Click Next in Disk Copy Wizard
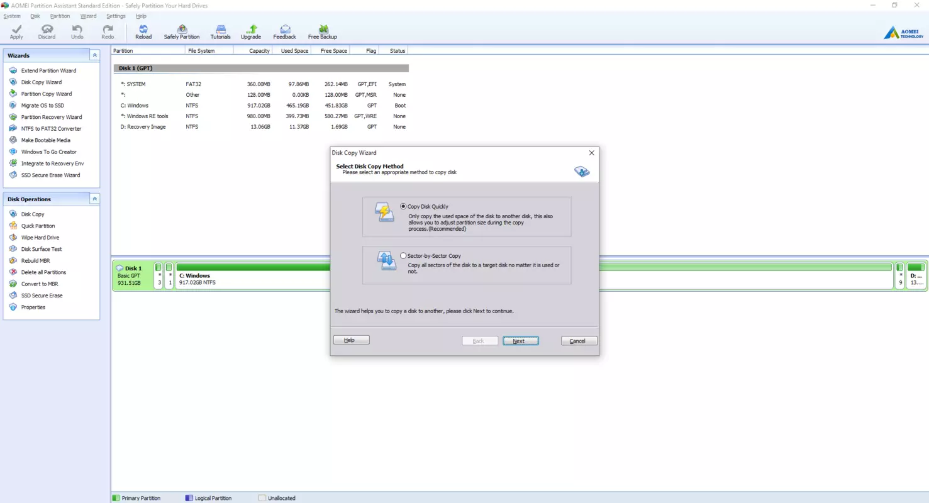 [521, 341]
